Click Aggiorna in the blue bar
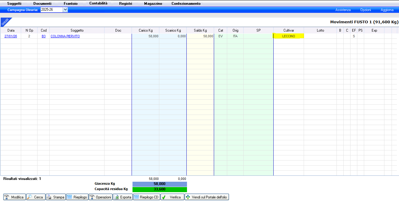The image size is (399, 202). tap(387, 10)
